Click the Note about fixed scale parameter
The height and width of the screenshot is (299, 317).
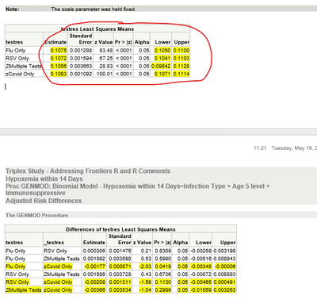[x=94, y=10]
